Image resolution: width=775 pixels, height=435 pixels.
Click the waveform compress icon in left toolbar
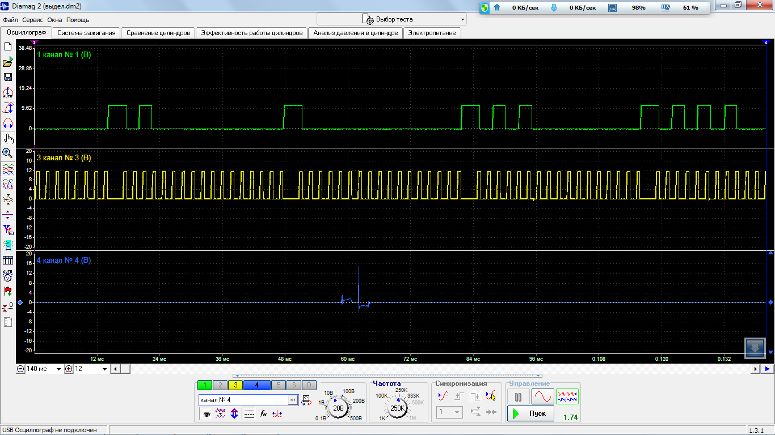pos(8,199)
